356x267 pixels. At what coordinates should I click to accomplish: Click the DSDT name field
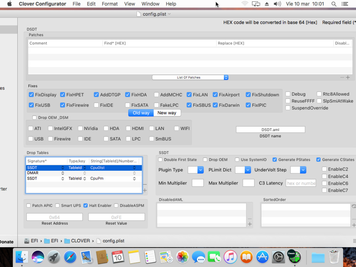tap(271, 130)
